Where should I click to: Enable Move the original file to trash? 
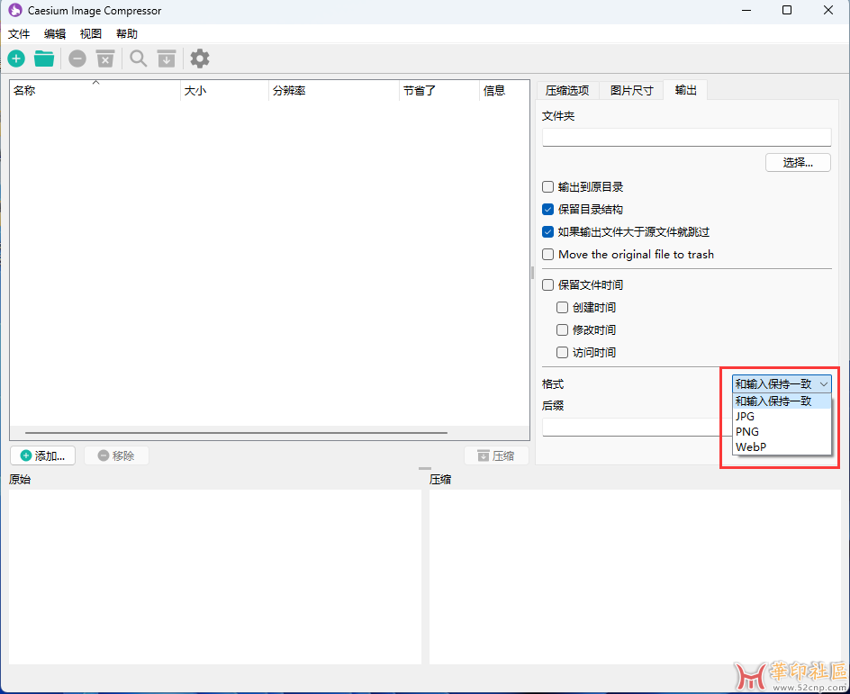[548, 255]
